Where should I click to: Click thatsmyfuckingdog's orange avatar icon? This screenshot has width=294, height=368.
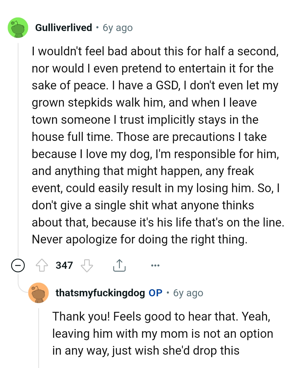(x=38, y=293)
